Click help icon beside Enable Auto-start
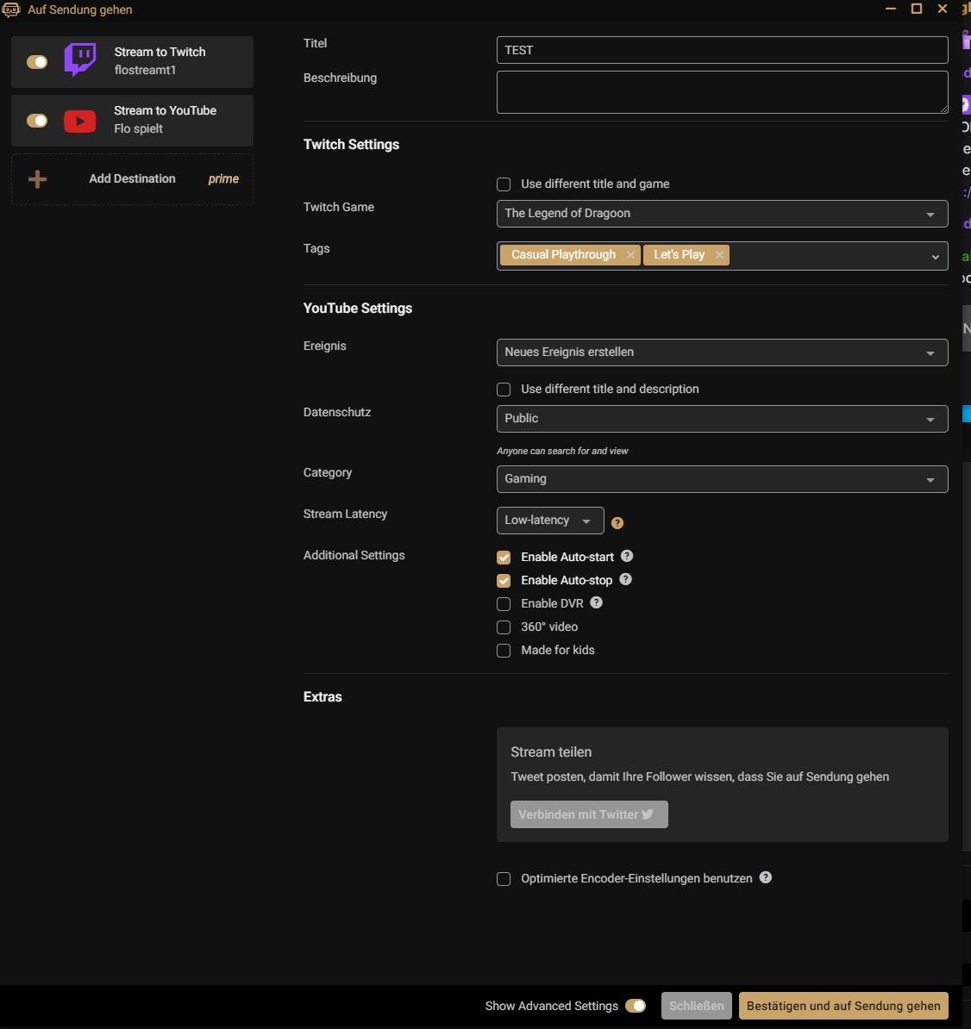Viewport: 971px width, 1029px height. [627, 557]
